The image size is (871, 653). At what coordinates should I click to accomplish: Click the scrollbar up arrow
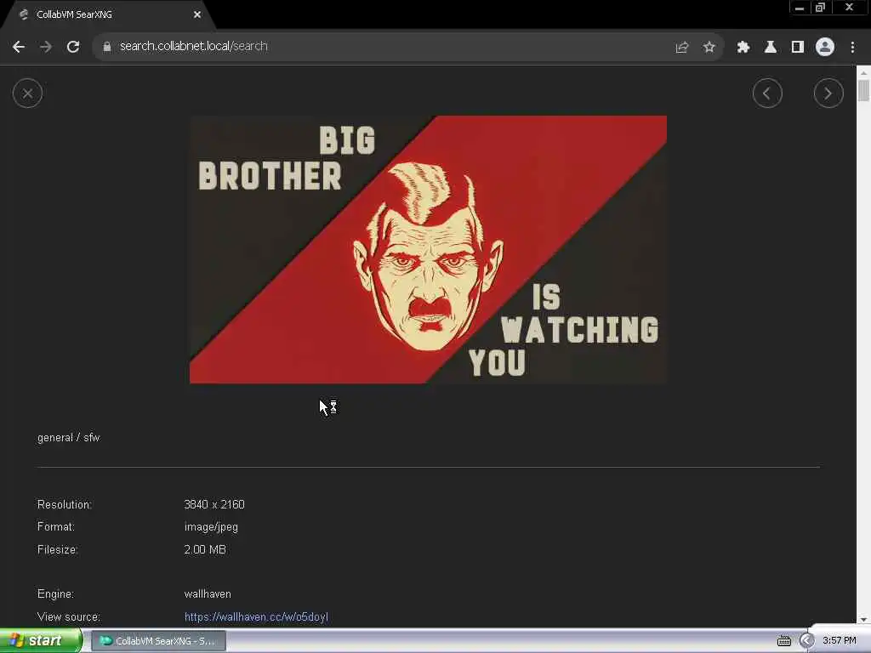point(863,73)
